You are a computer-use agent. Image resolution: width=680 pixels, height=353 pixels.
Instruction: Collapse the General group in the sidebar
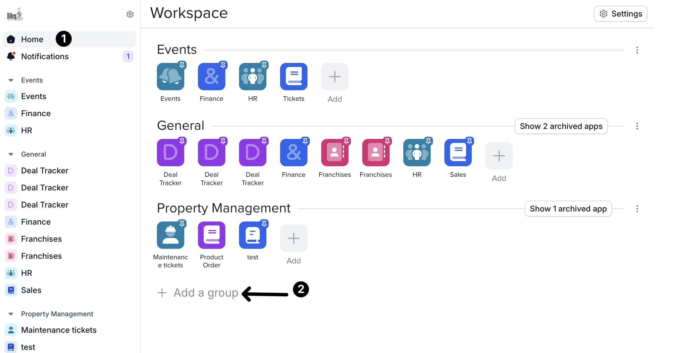[x=11, y=154]
